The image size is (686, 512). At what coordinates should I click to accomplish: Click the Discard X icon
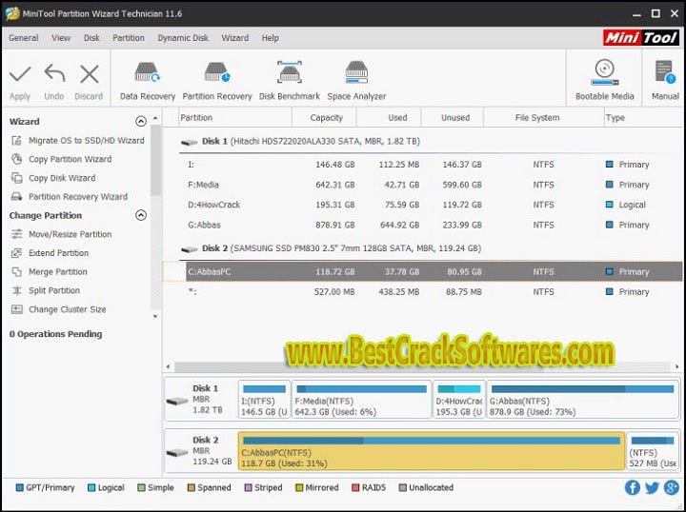(x=90, y=74)
